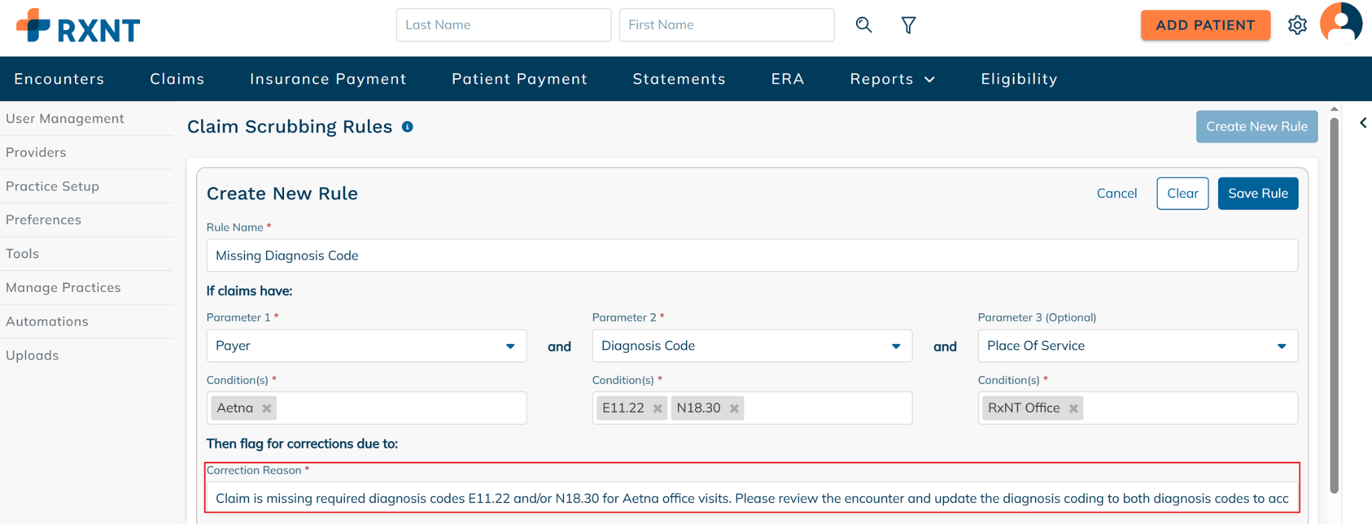Image resolution: width=1372 pixels, height=524 pixels.
Task: Open Automations in the sidebar
Action: coord(47,321)
